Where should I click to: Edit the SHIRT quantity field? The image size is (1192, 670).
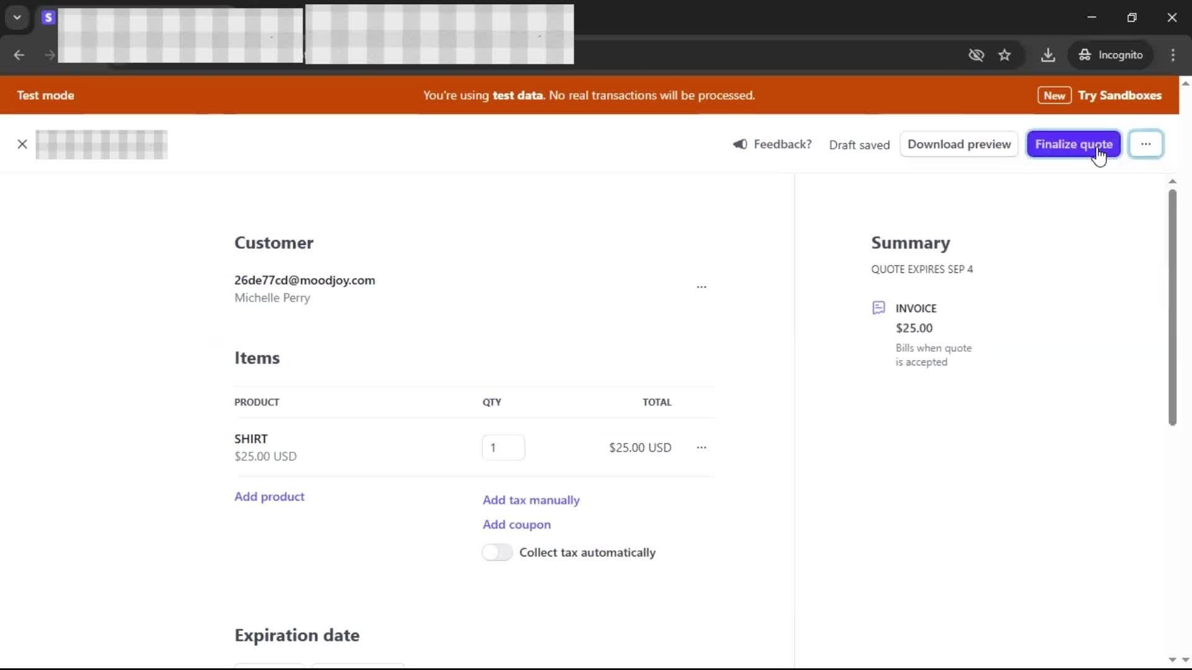coord(503,447)
